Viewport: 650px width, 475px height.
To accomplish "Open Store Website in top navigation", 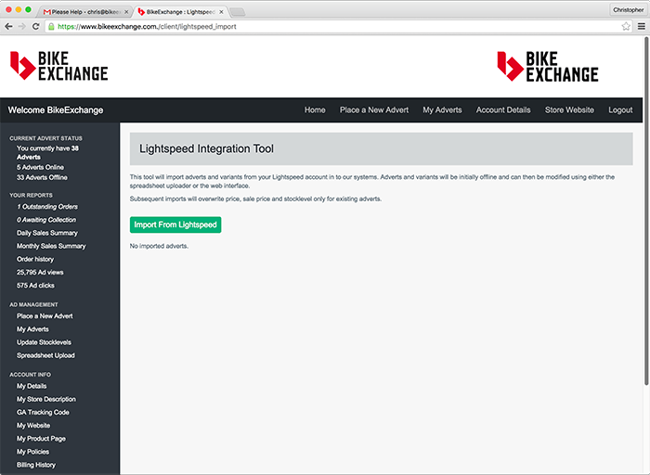I will [569, 109].
